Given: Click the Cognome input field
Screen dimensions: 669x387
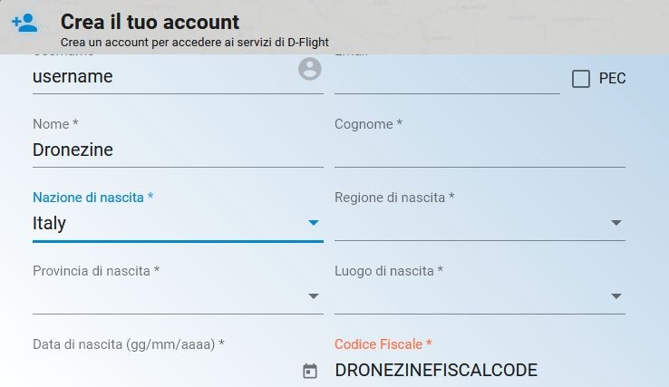Looking at the screenshot, I should (479, 150).
